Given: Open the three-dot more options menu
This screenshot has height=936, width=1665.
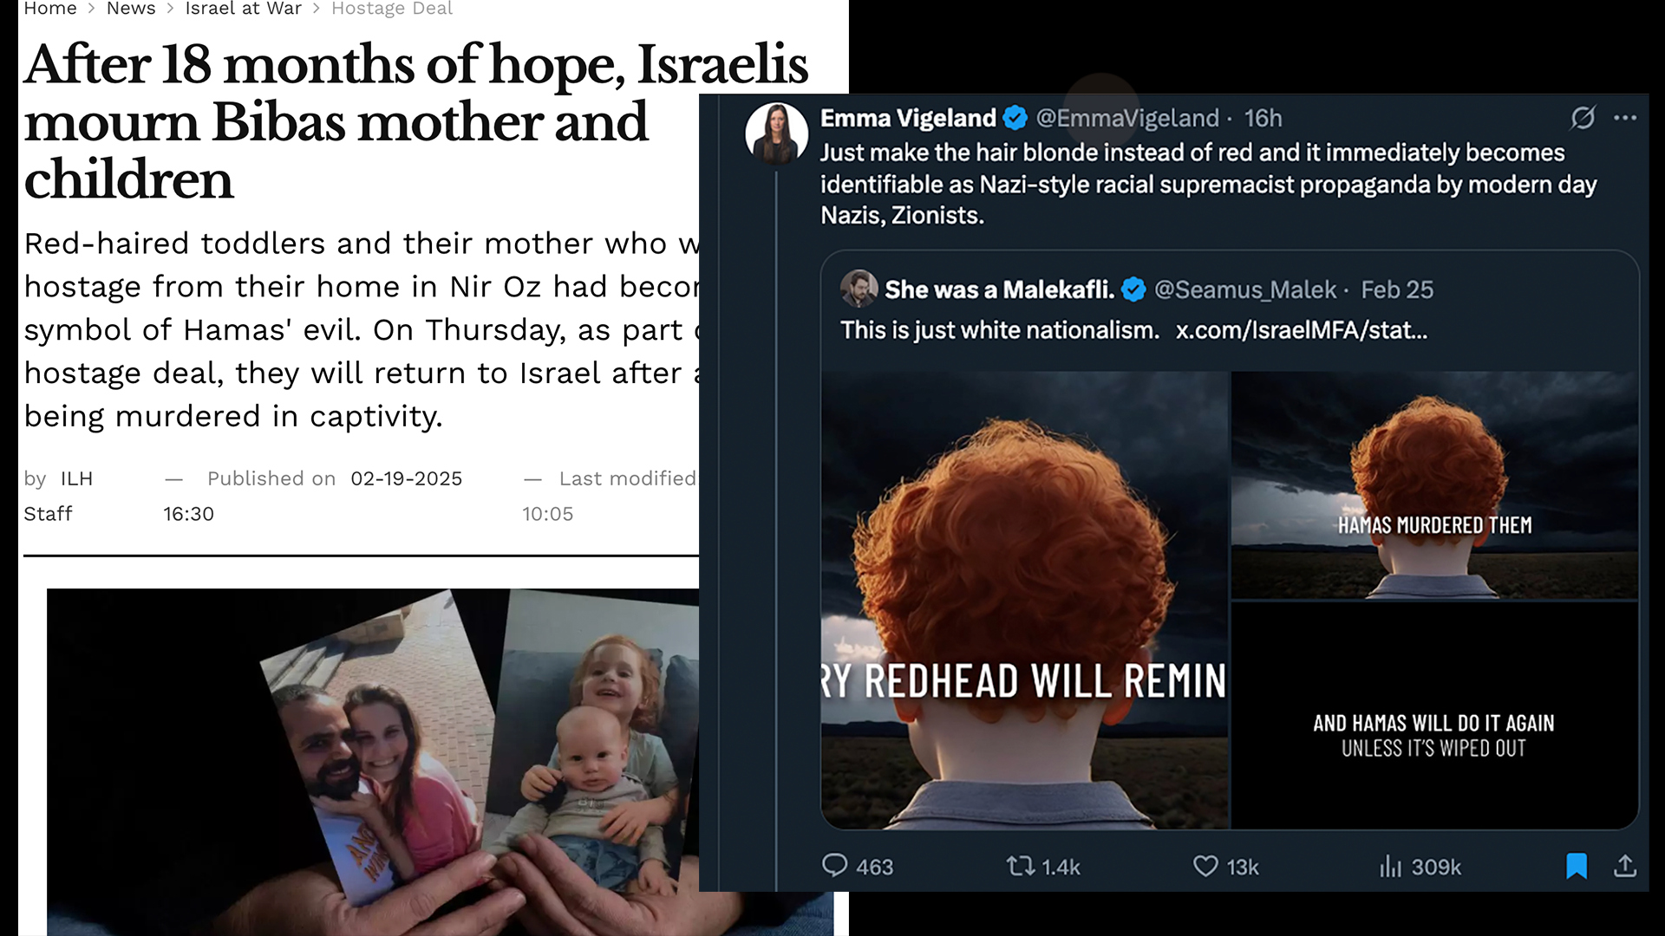Looking at the screenshot, I should (x=1625, y=118).
